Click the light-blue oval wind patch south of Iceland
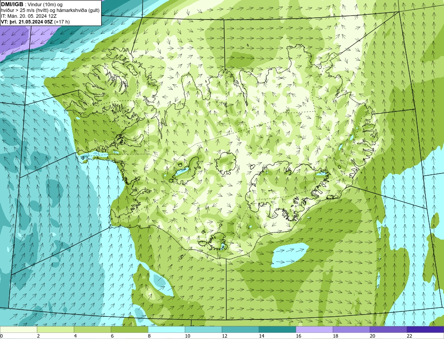Image resolution: width=444 pixels, height=339 pixels. point(290,255)
